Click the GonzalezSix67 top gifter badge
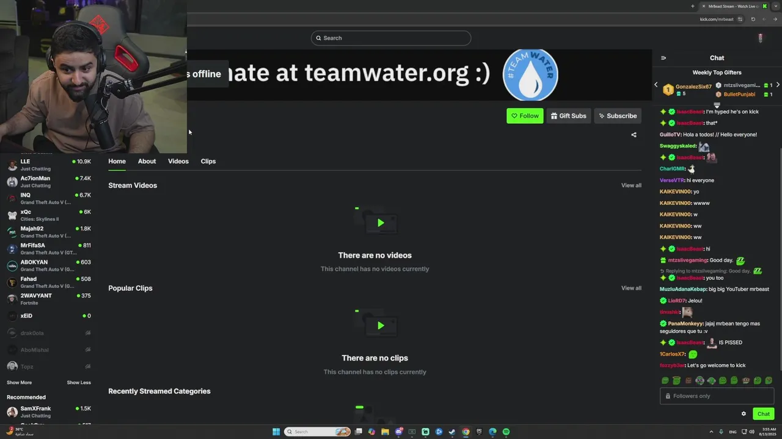This screenshot has height=439, width=782. pyautogui.click(x=668, y=90)
